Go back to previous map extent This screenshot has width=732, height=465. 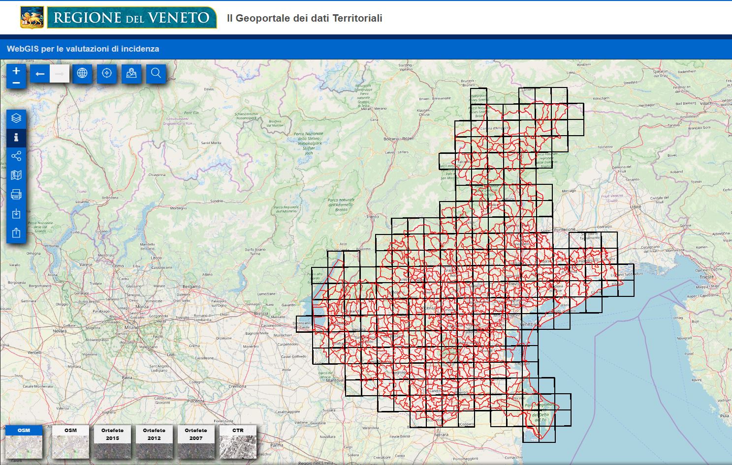tap(40, 74)
